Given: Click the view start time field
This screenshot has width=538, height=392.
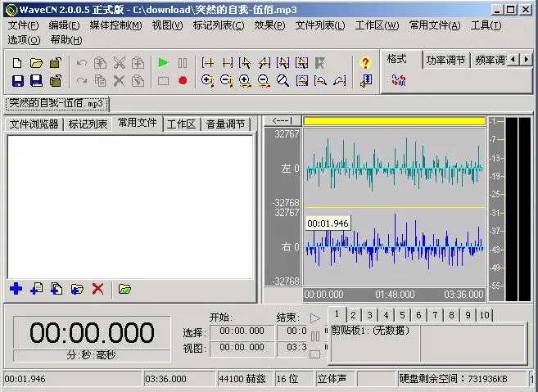Looking at the screenshot, I should point(242,348).
